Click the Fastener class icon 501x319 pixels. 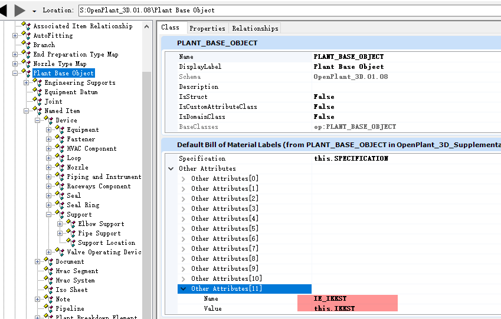60,139
